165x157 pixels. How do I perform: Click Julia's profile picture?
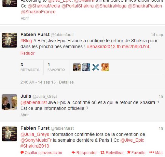9,102
